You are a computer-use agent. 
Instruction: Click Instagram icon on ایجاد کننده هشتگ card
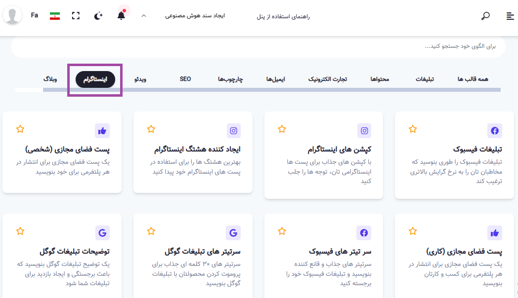point(233,131)
